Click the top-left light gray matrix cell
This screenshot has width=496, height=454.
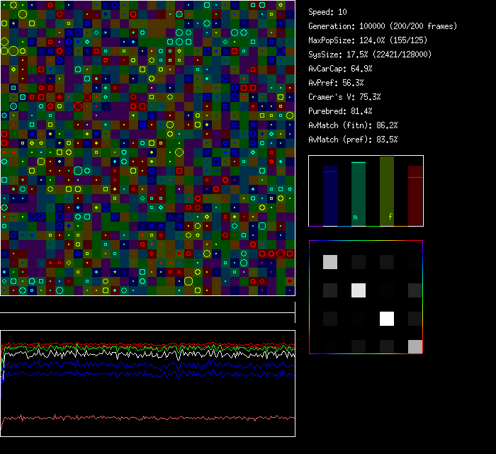tap(330, 262)
